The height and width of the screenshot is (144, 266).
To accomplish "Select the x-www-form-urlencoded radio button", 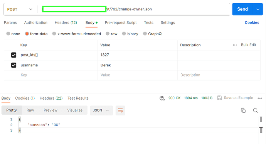I will pyautogui.click(x=54, y=34).
